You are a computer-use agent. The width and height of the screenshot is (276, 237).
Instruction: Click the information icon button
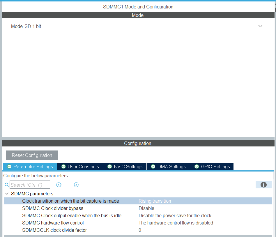(x=263, y=185)
